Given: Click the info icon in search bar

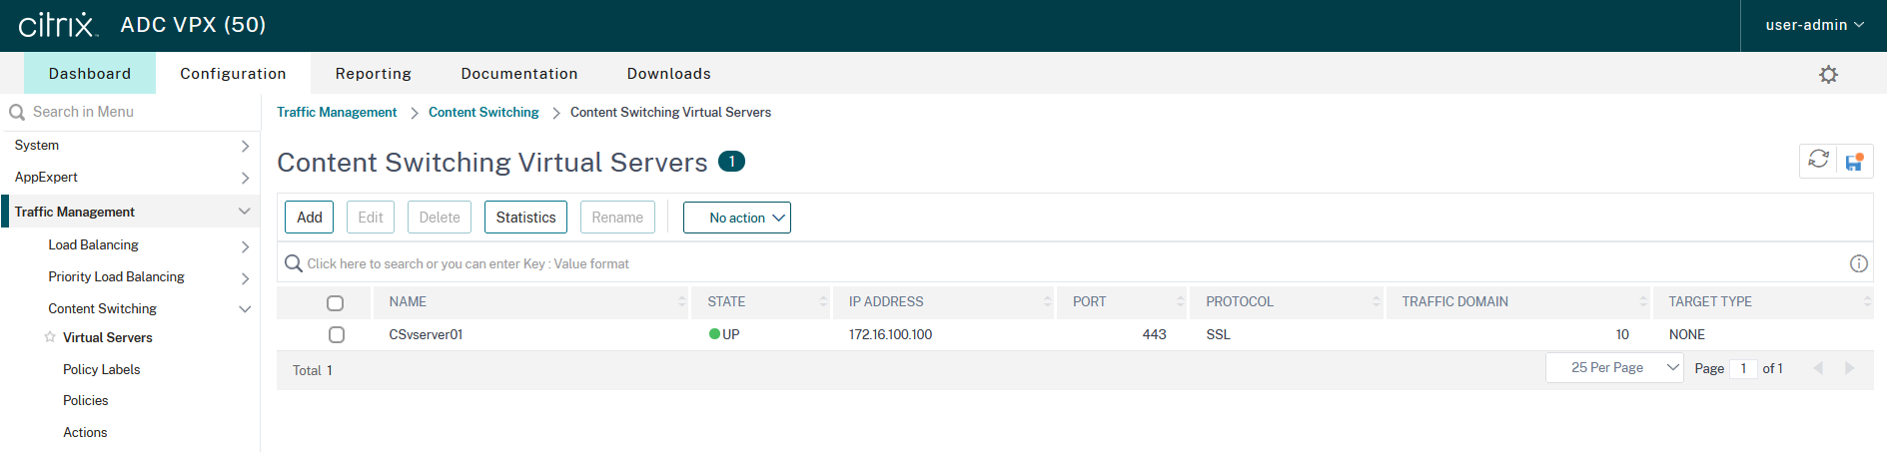Looking at the screenshot, I should point(1858,263).
